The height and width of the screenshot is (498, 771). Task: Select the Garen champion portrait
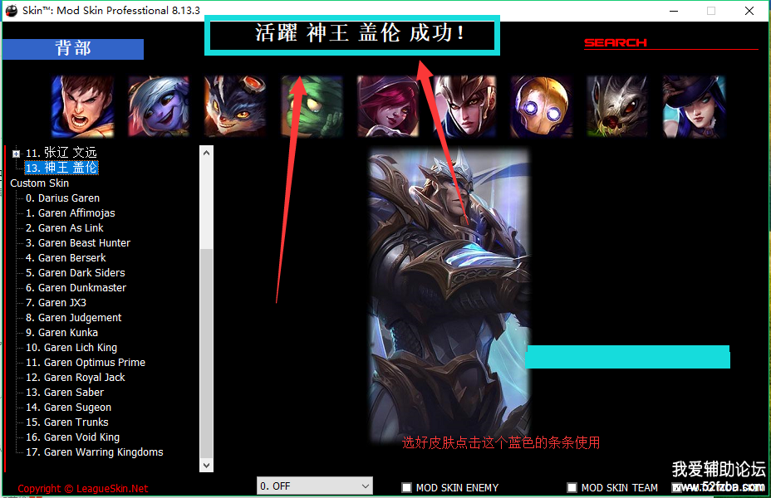(82, 106)
